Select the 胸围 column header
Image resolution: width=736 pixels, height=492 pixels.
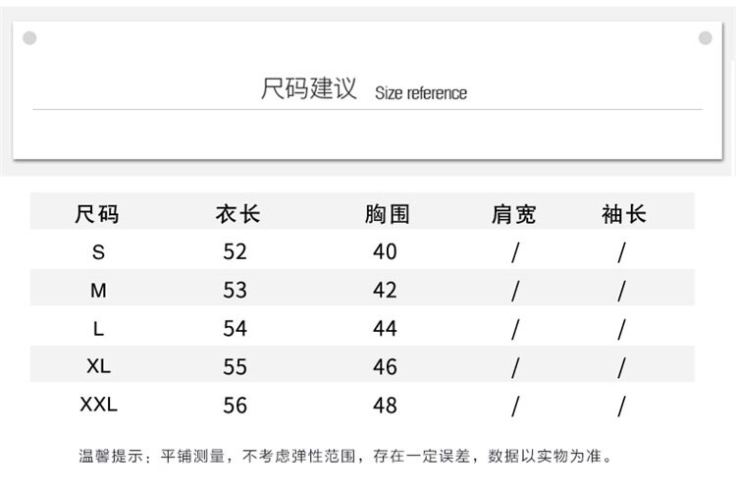386,213
